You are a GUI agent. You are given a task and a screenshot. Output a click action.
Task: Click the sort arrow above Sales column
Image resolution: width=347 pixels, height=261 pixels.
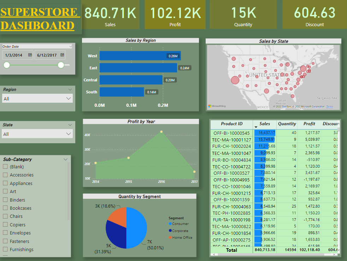pyautogui.click(x=256, y=127)
